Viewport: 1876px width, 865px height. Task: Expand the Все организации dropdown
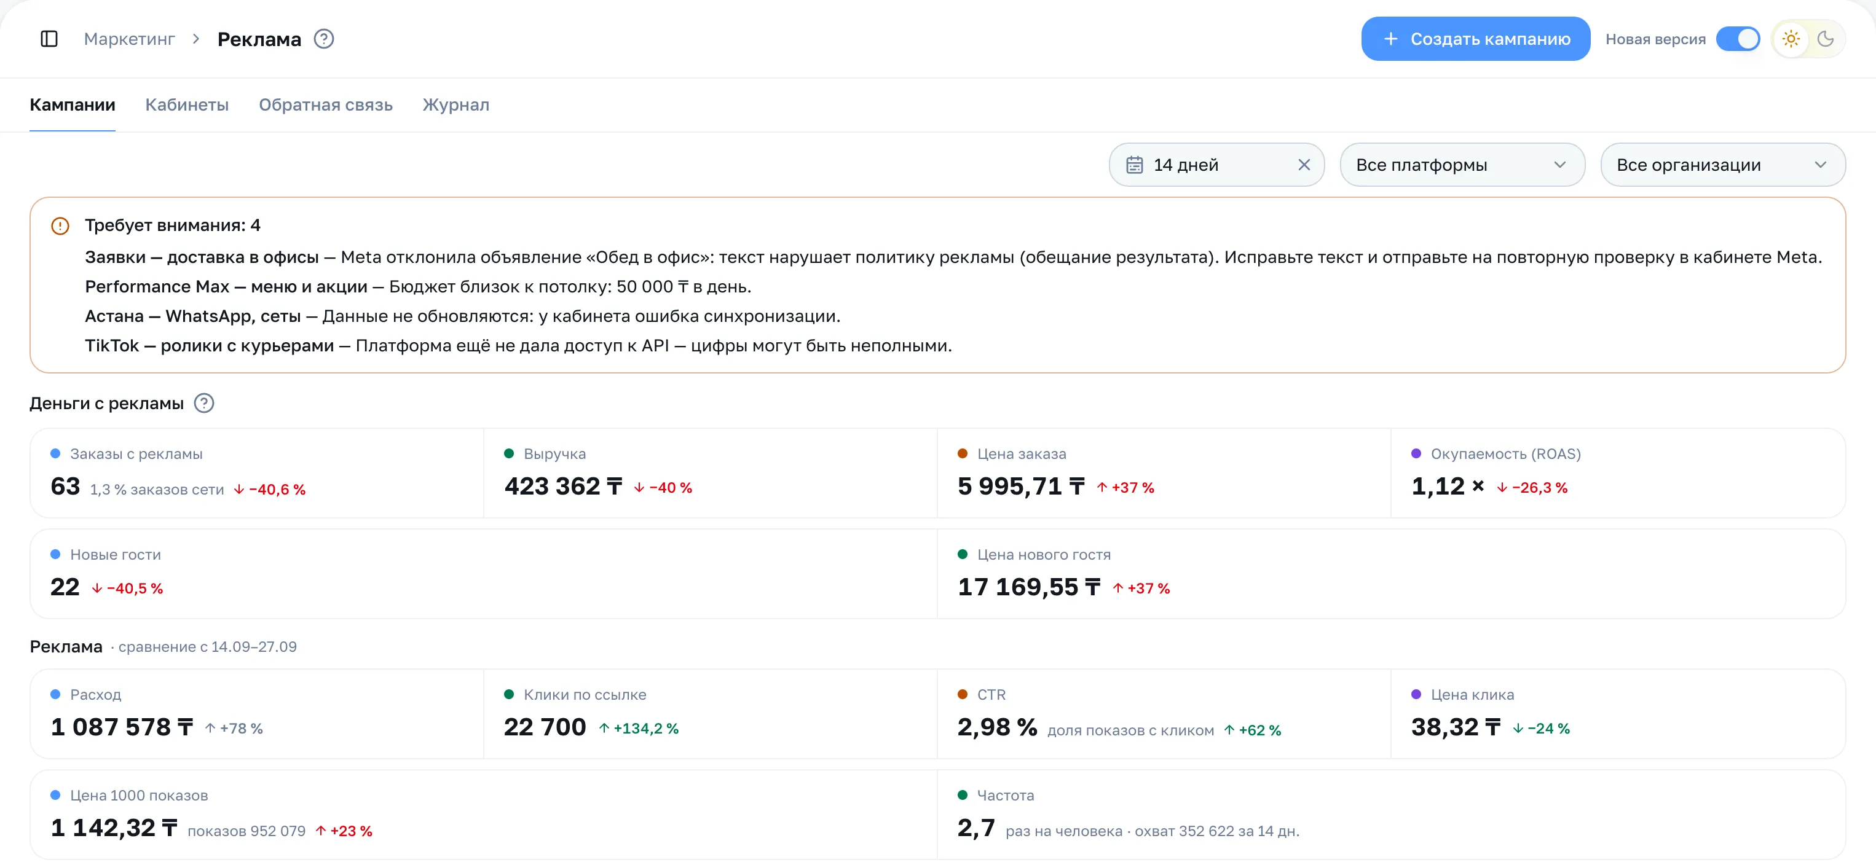(1722, 165)
